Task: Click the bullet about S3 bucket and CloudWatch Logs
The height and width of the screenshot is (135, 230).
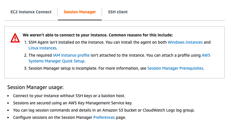Action: click(x=104, y=110)
